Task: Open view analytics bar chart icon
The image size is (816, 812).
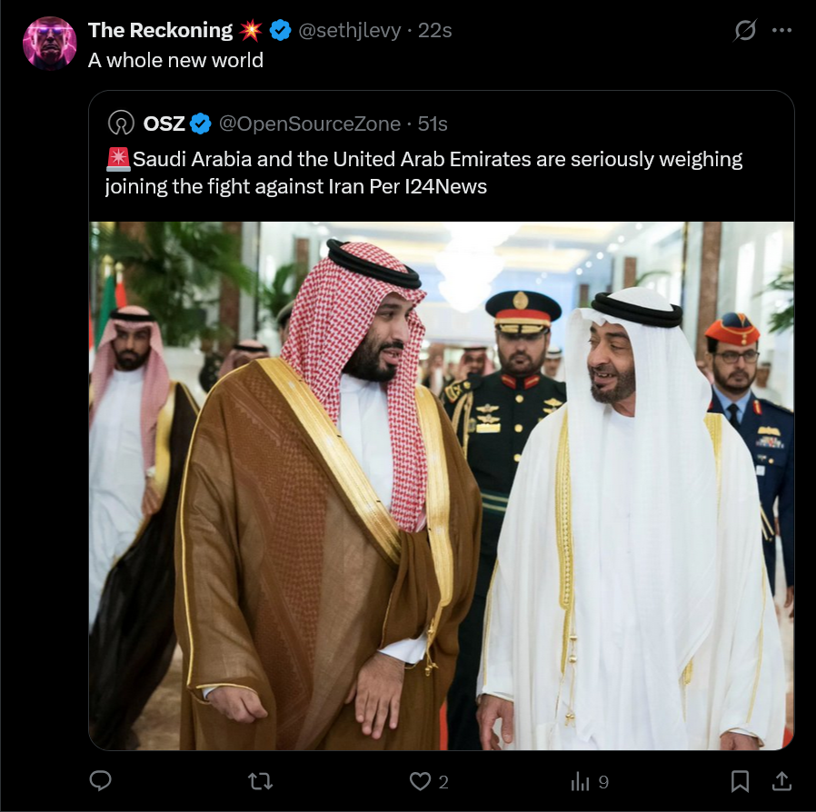Action: pyautogui.click(x=581, y=781)
